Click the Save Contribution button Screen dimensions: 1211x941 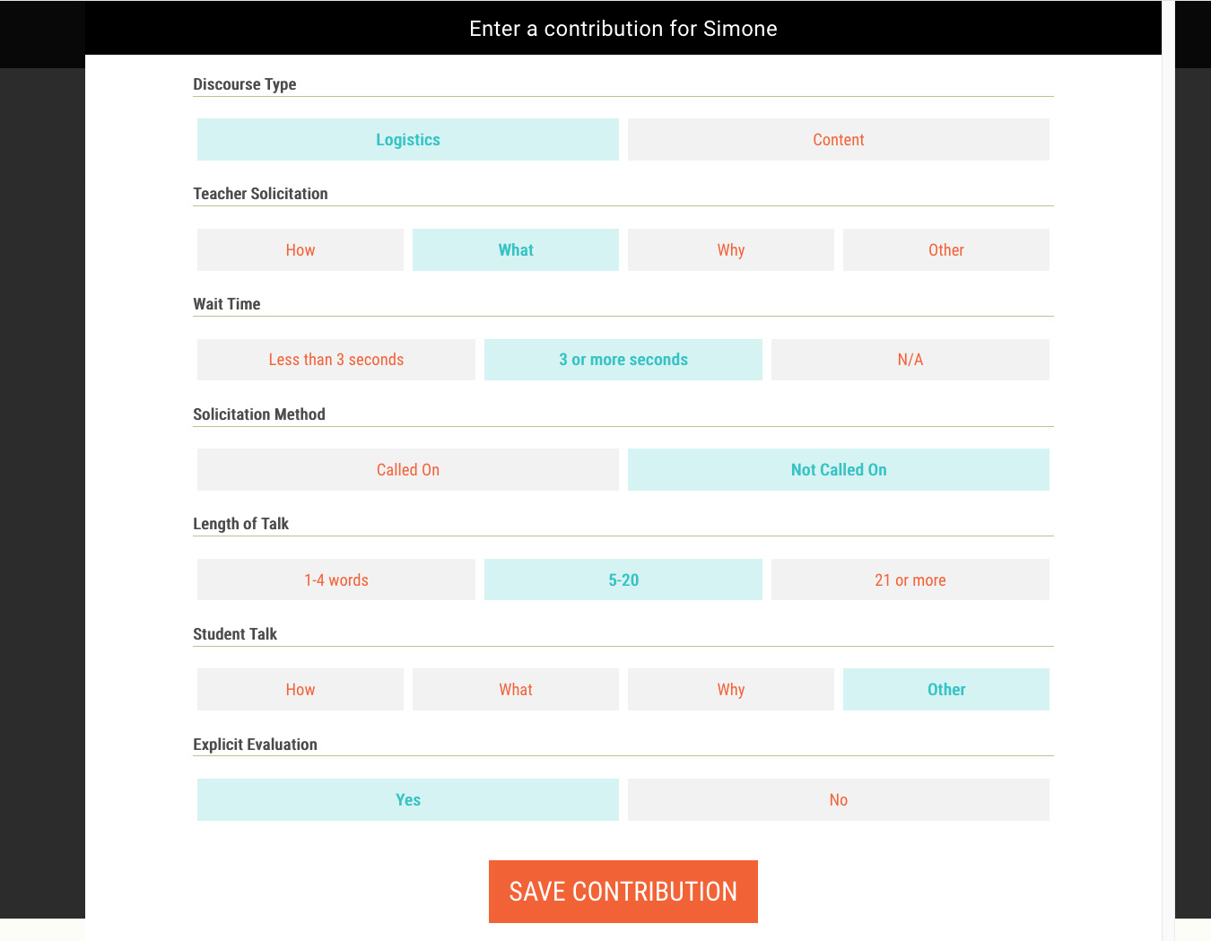[x=623, y=892]
